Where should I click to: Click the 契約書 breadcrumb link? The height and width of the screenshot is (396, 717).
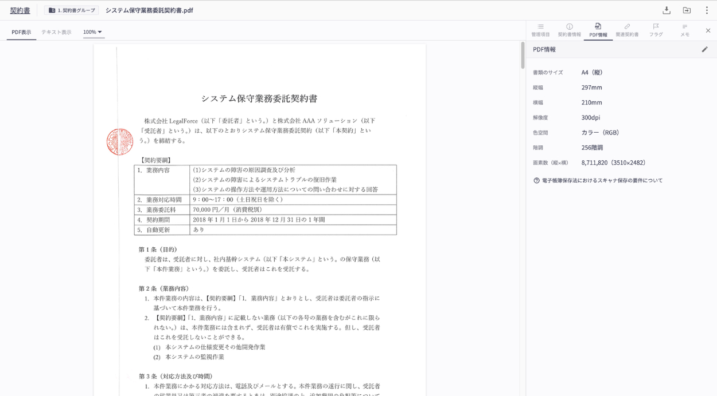point(20,10)
